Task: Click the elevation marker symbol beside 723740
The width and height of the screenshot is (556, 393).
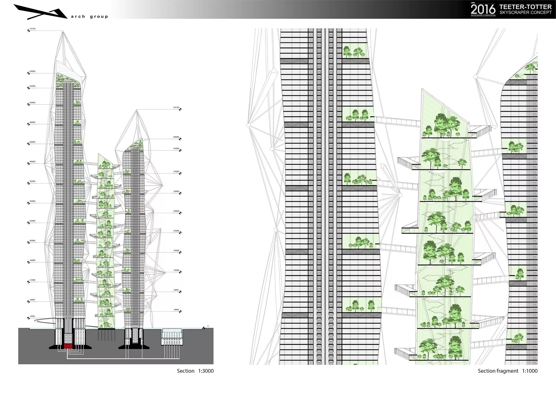Action: (28, 31)
